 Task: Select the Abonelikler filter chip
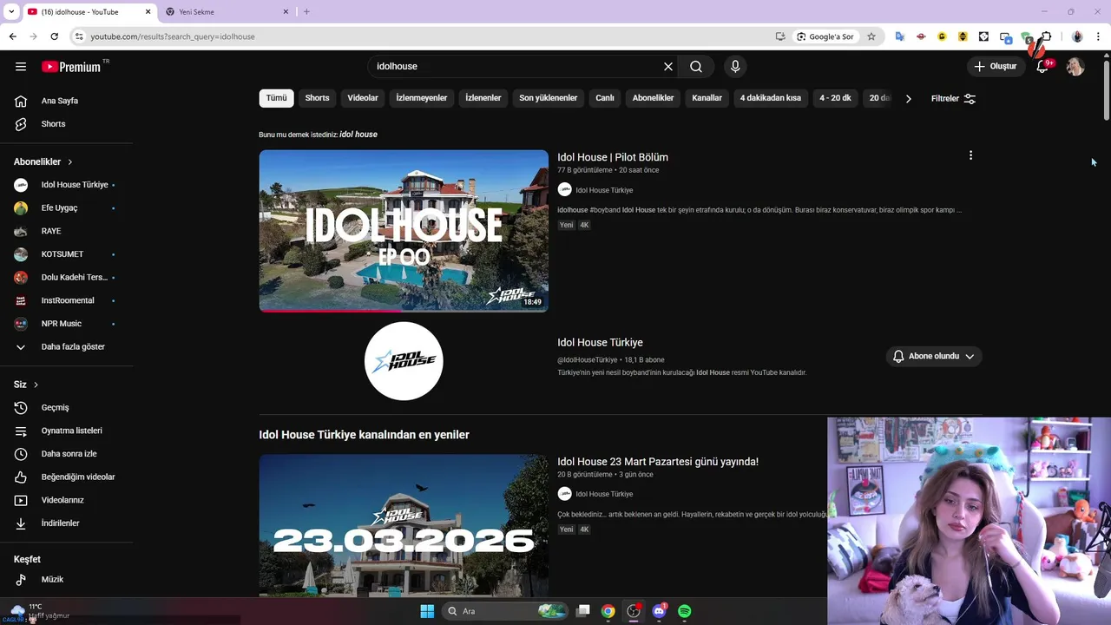pos(653,98)
